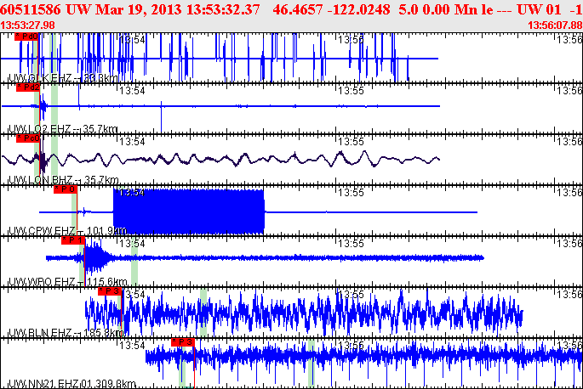This screenshot has width=583, height=389.
Task: Select the red P pick flag on CPW trace
Action: [66, 189]
